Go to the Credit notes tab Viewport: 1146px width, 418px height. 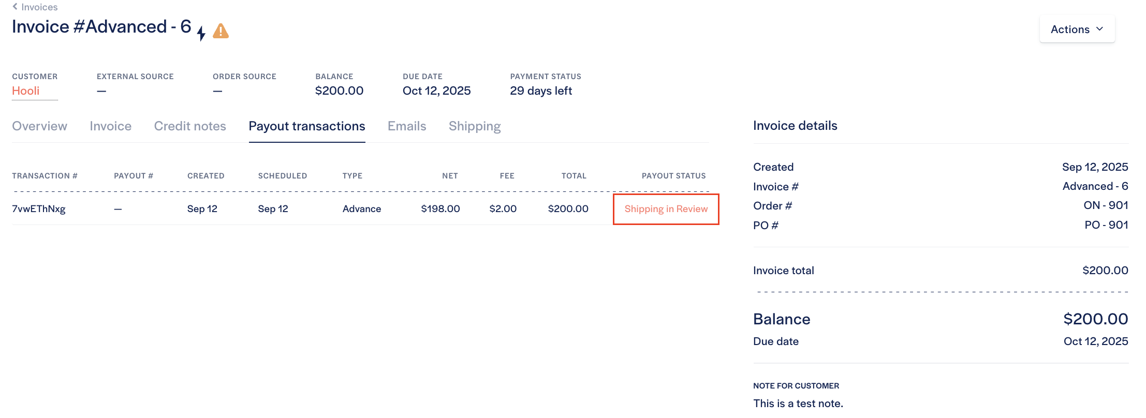(x=190, y=126)
